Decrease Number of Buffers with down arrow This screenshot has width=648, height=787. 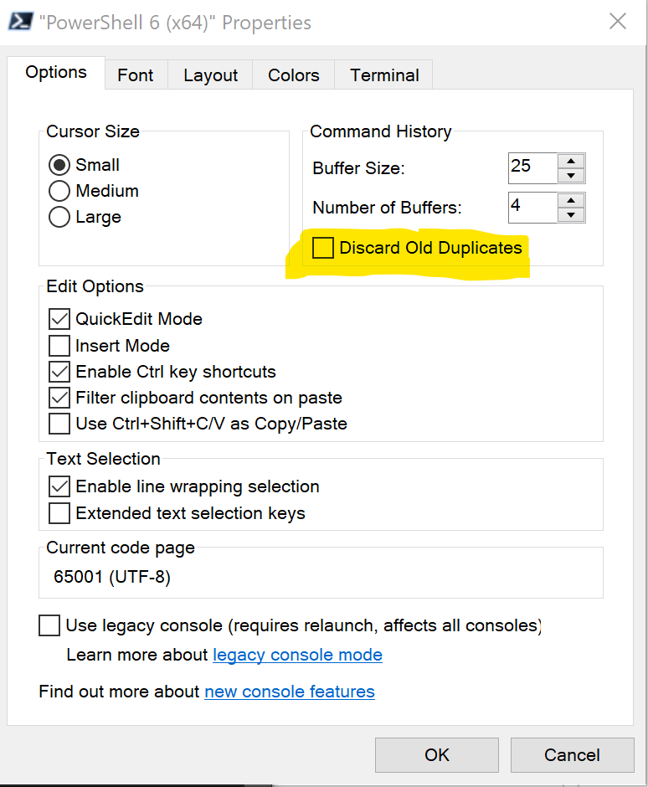pos(571,215)
